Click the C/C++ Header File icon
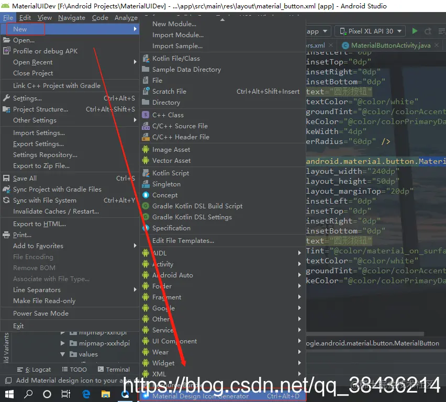Image resolution: width=446 pixels, height=402 pixels. tap(146, 137)
